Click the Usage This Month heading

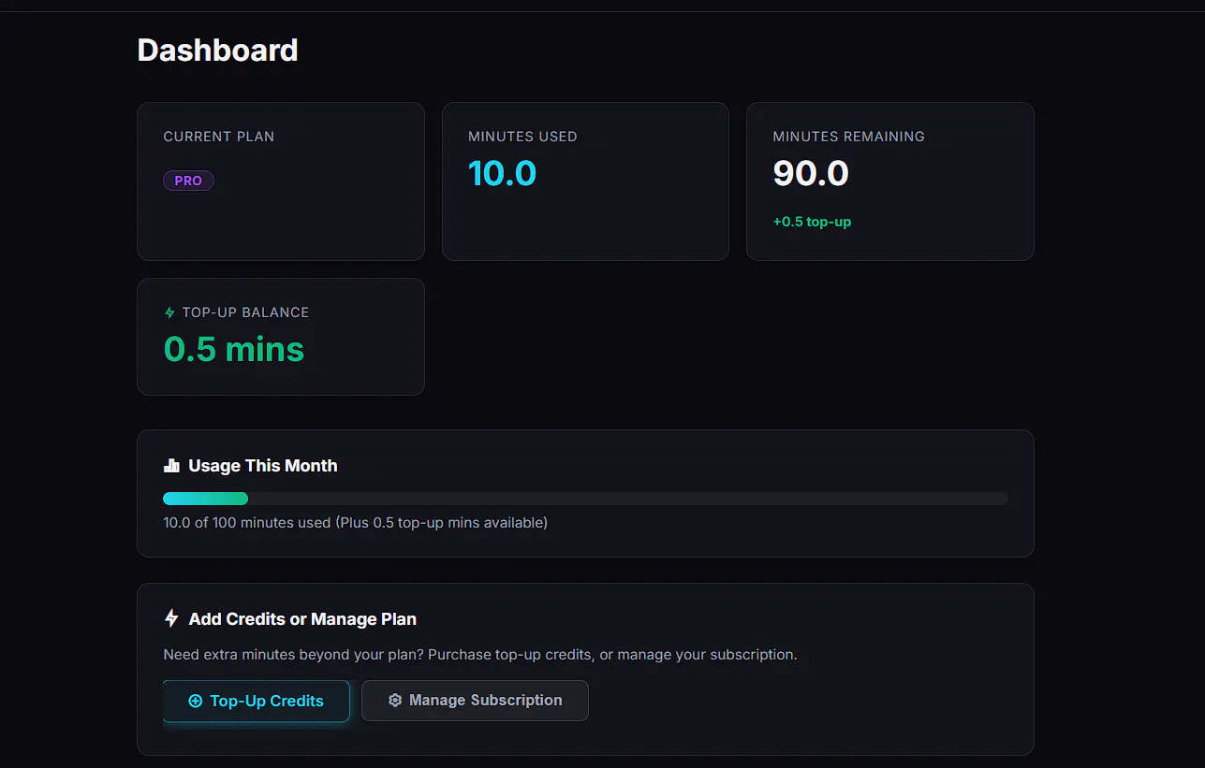[x=263, y=466]
